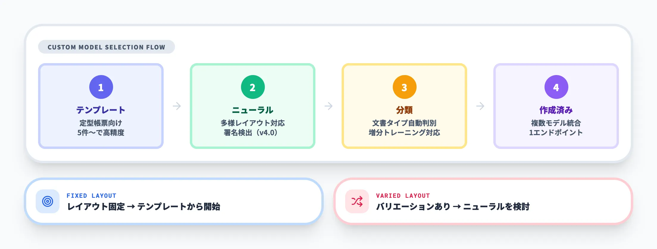Image resolution: width=657 pixels, height=249 pixels.
Task: Click the VARIED LAYOUT label
Action: point(403,196)
